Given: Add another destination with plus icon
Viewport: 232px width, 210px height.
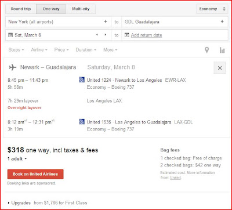Looking at the screenshot, I should (222, 21).
